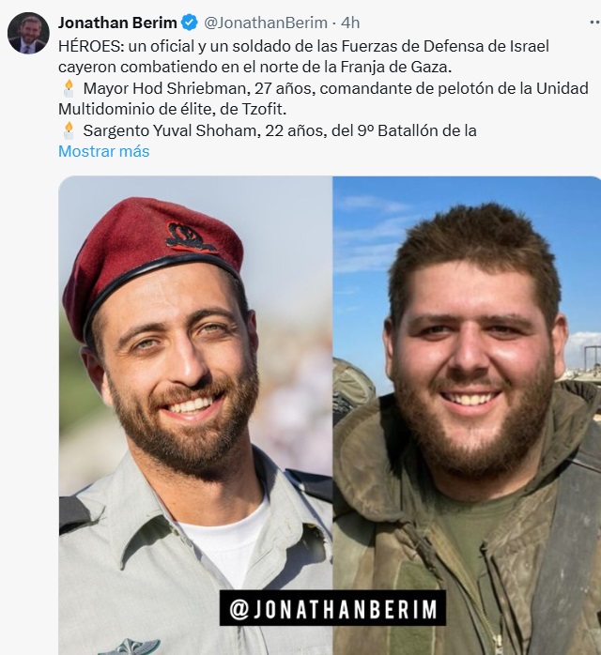Image resolution: width=601 pixels, height=655 pixels.
Task: Click the line about Sargento Yuval Shoham
Action: (x=280, y=130)
